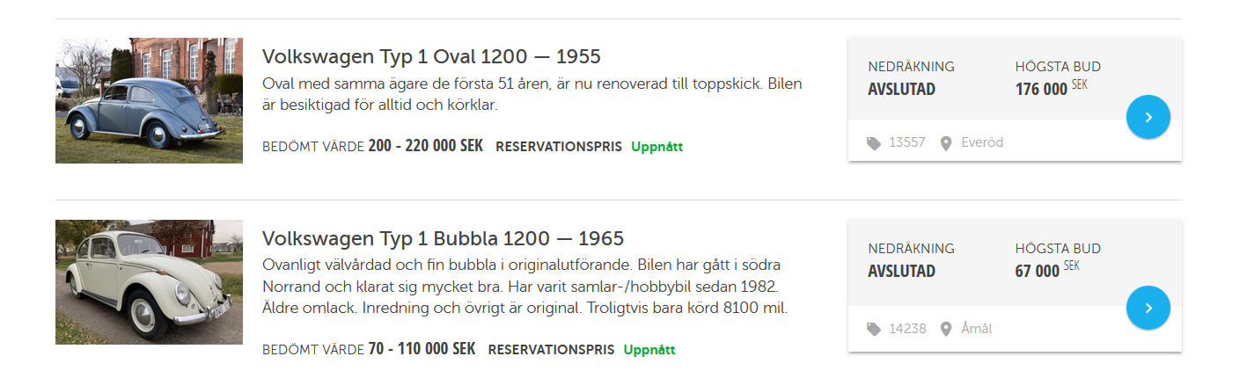Click the Åmål location text
The image size is (1240, 371).
[977, 329]
